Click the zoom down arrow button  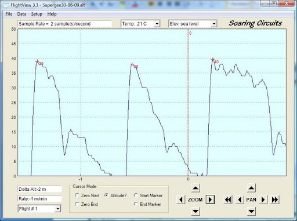pos(195,211)
